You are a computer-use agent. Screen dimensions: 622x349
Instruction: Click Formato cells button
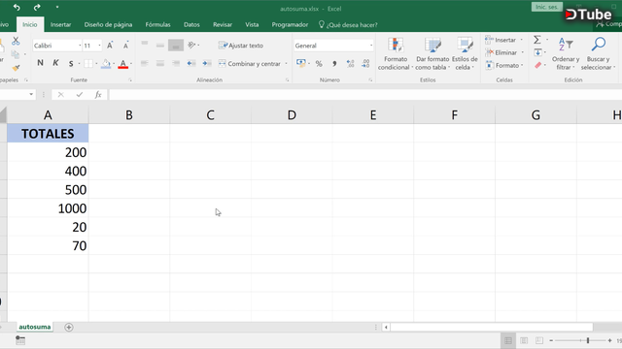504,65
